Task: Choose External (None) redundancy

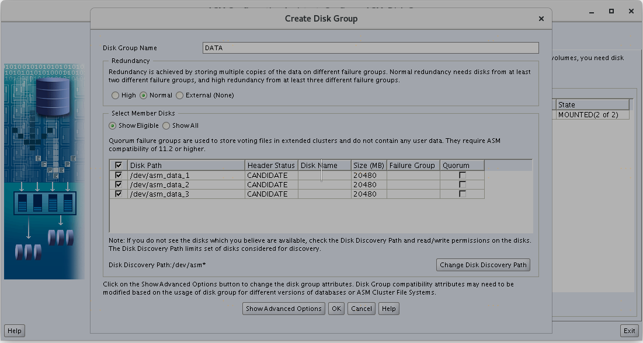Action: point(179,95)
